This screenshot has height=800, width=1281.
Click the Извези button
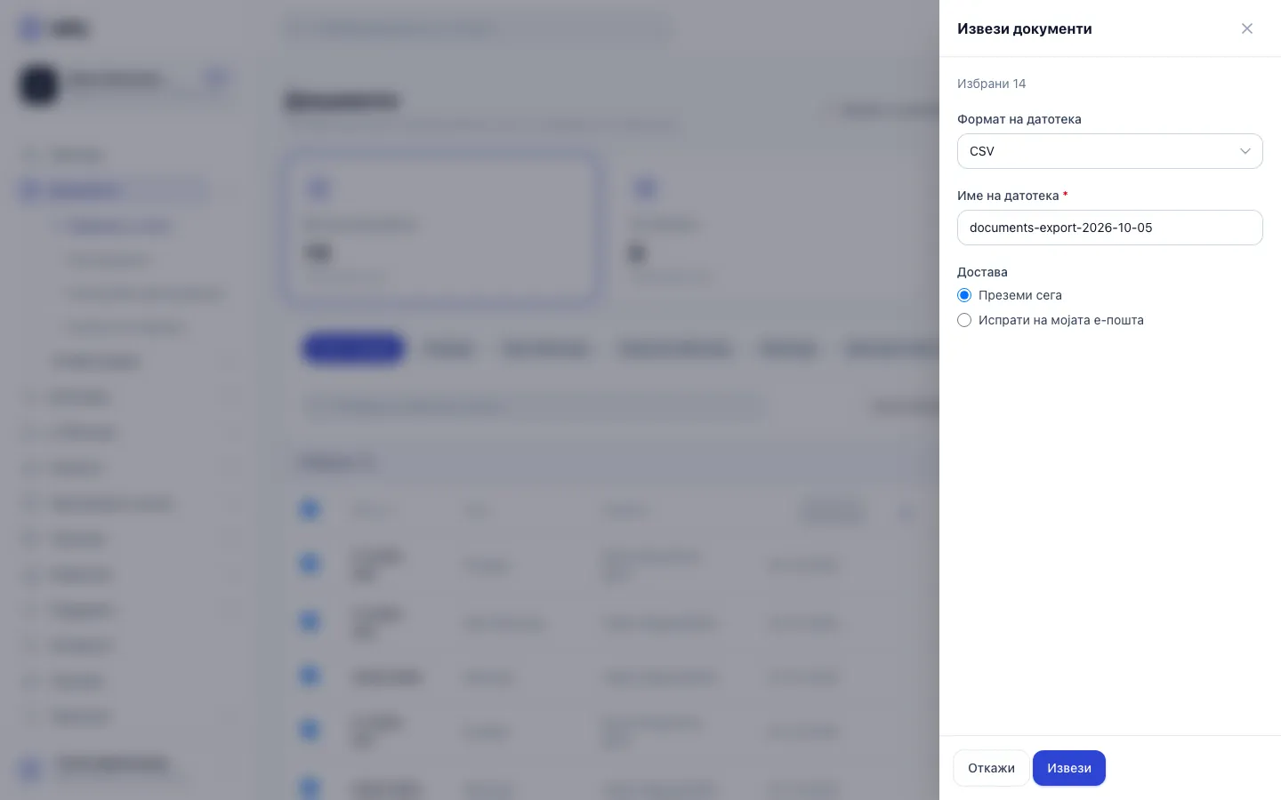tap(1069, 768)
